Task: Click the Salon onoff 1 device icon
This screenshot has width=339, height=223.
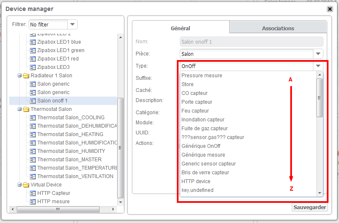Action: click(x=33, y=101)
